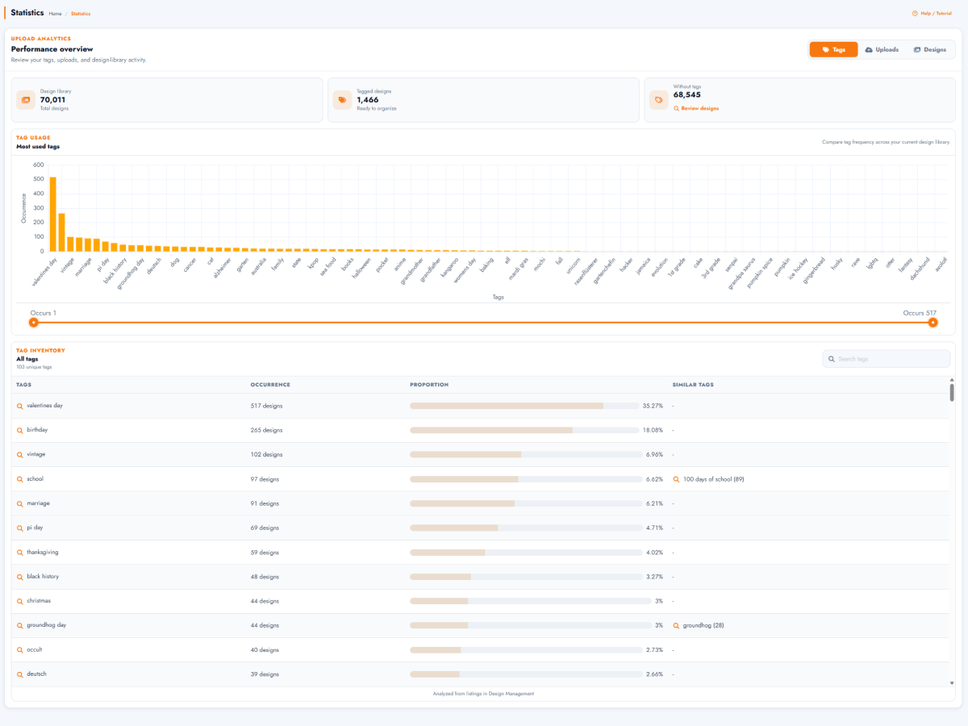The image size is (968, 726).
Task: Click magnifier icon beside black history tag
Action: point(20,577)
